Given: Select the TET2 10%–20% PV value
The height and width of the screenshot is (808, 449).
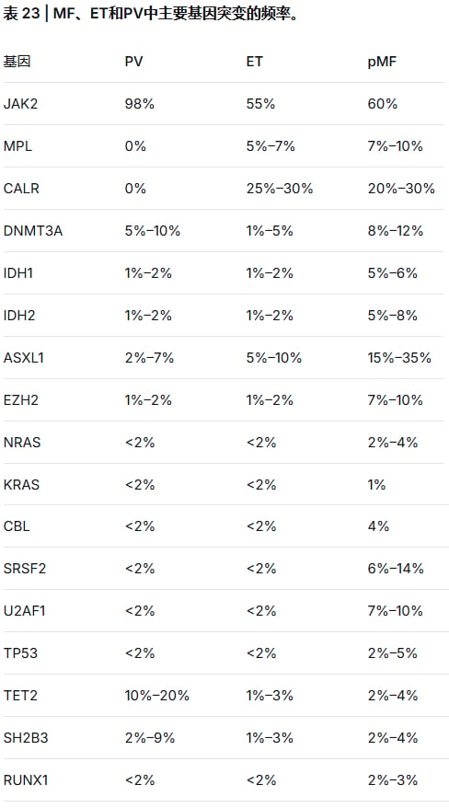Looking at the screenshot, I should pyautogui.click(x=157, y=695).
